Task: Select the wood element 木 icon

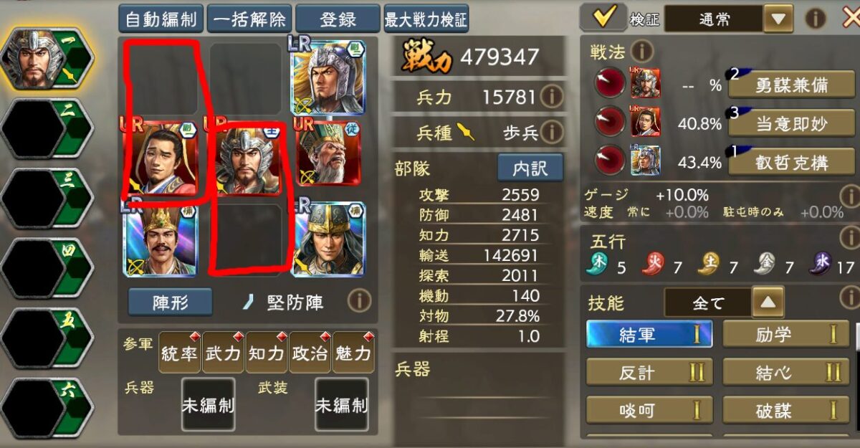Action: 598,265
